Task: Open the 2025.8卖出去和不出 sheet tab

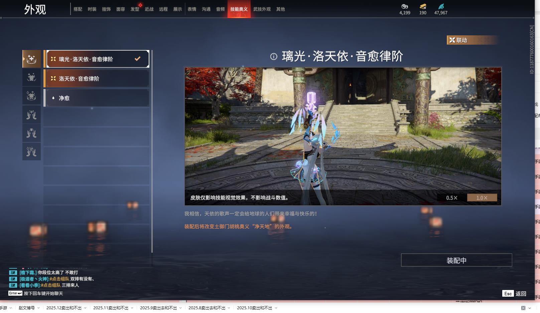Action: tap(207, 308)
